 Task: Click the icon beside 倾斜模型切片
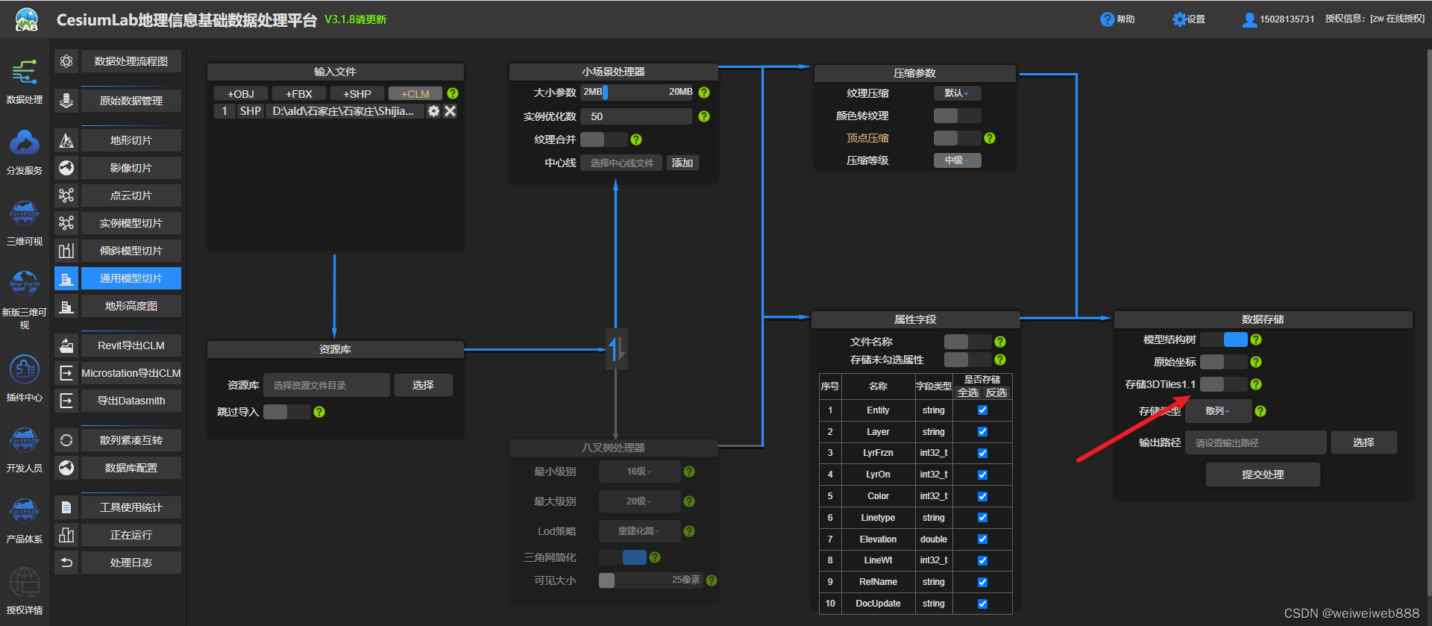coord(66,251)
